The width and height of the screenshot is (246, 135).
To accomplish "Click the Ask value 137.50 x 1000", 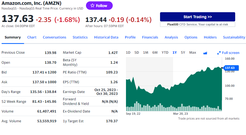I will (x=44, y=82).
